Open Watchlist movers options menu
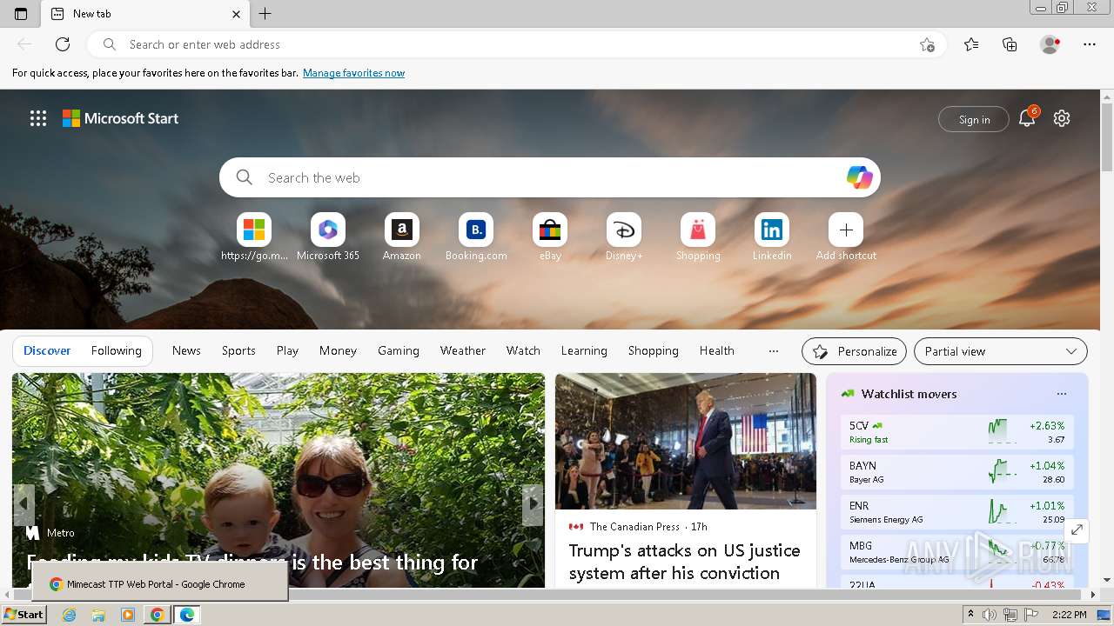This screenshot has width=1114, height=626. pyautogui.click(x=1062, y=394)
